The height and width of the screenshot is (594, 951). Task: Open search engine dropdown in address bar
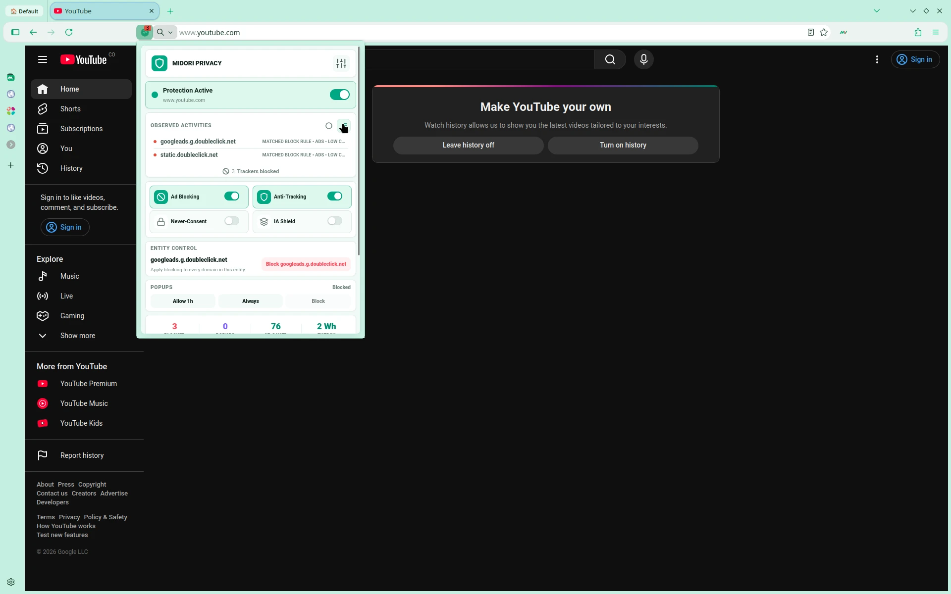[165, 33]
